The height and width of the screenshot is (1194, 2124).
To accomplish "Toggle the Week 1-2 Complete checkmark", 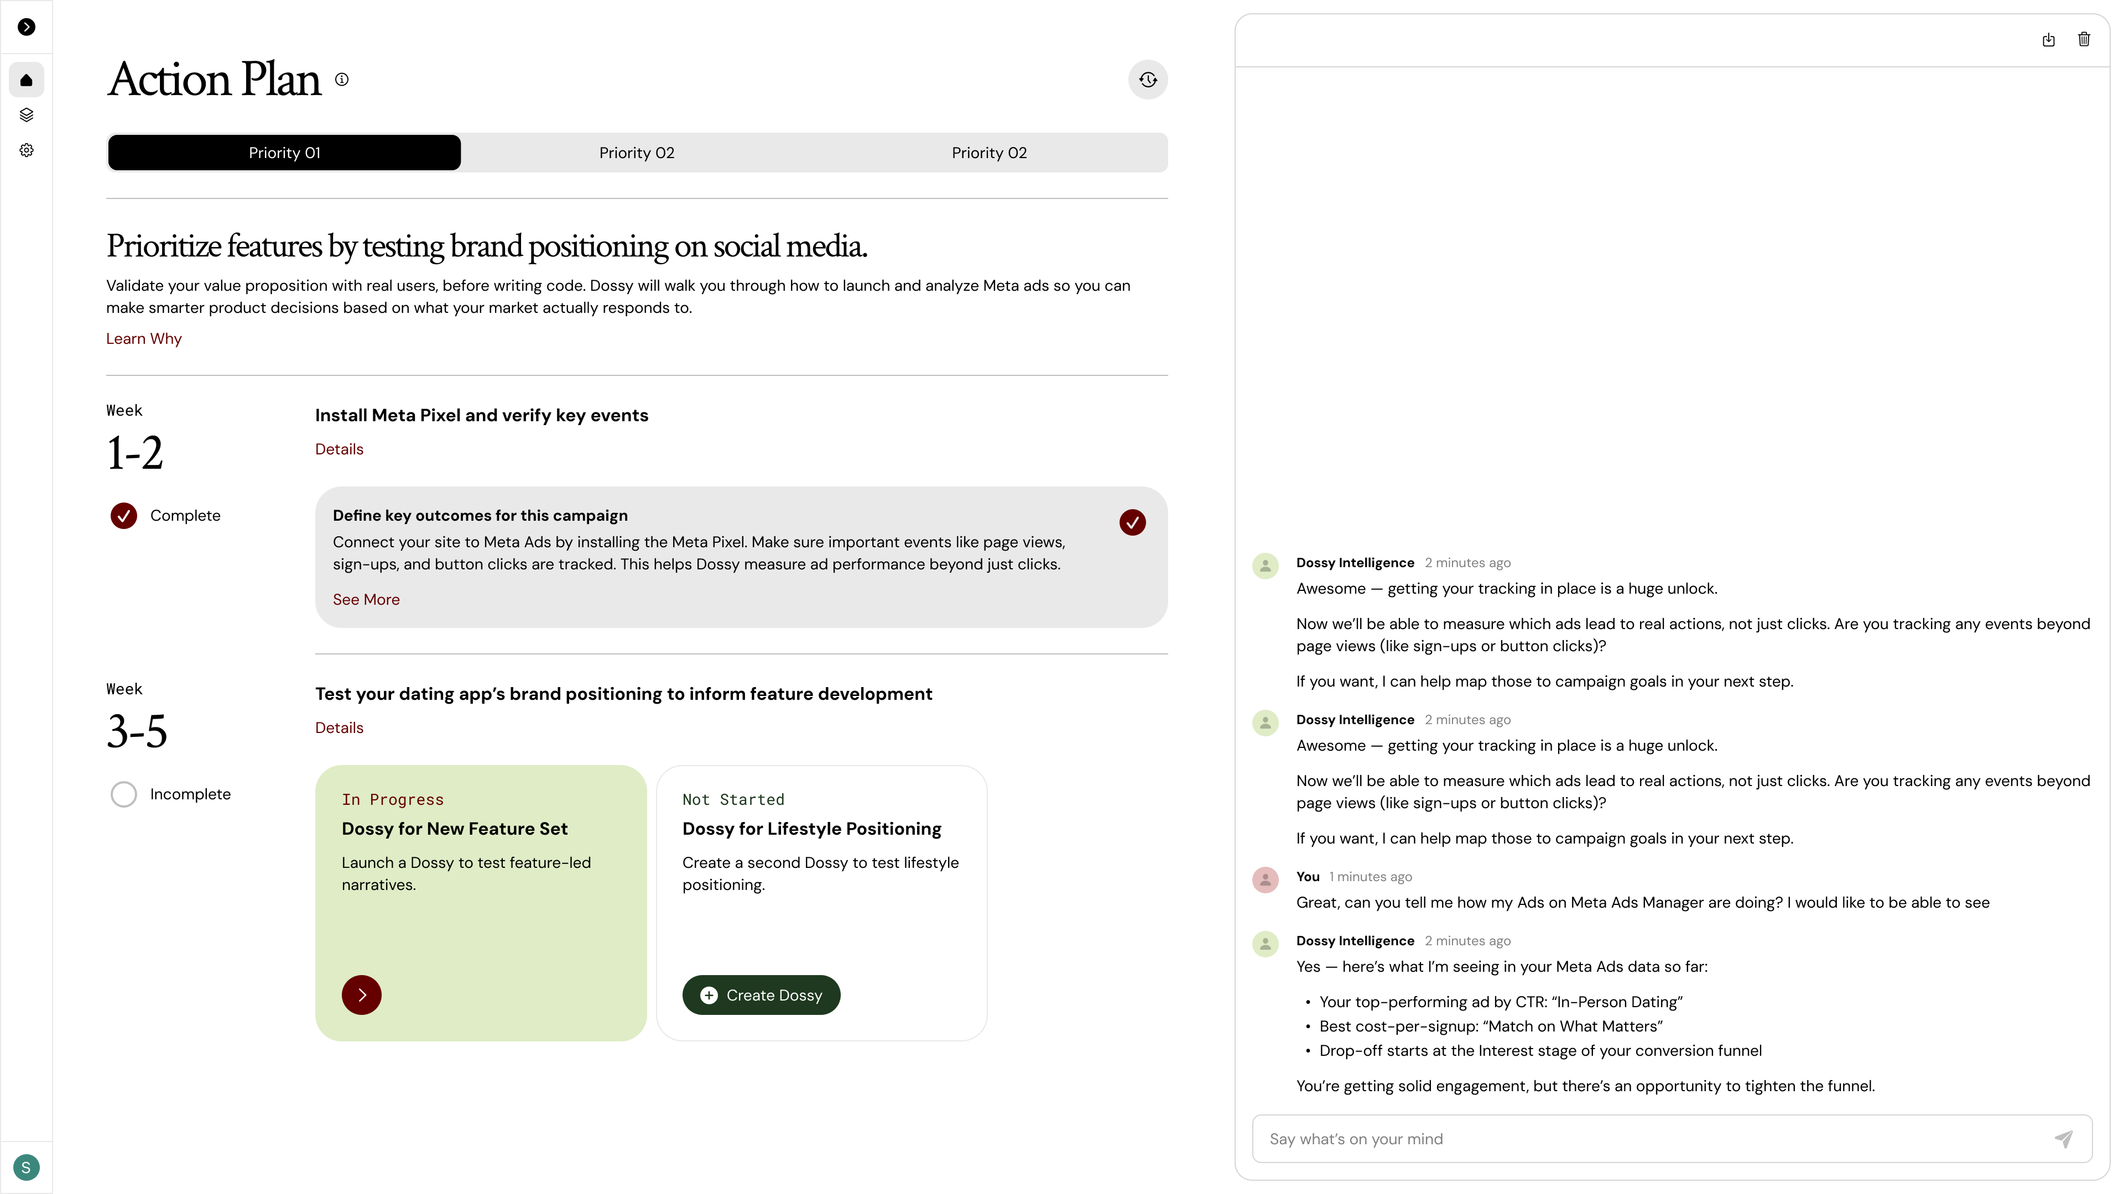I will [124, 516].
